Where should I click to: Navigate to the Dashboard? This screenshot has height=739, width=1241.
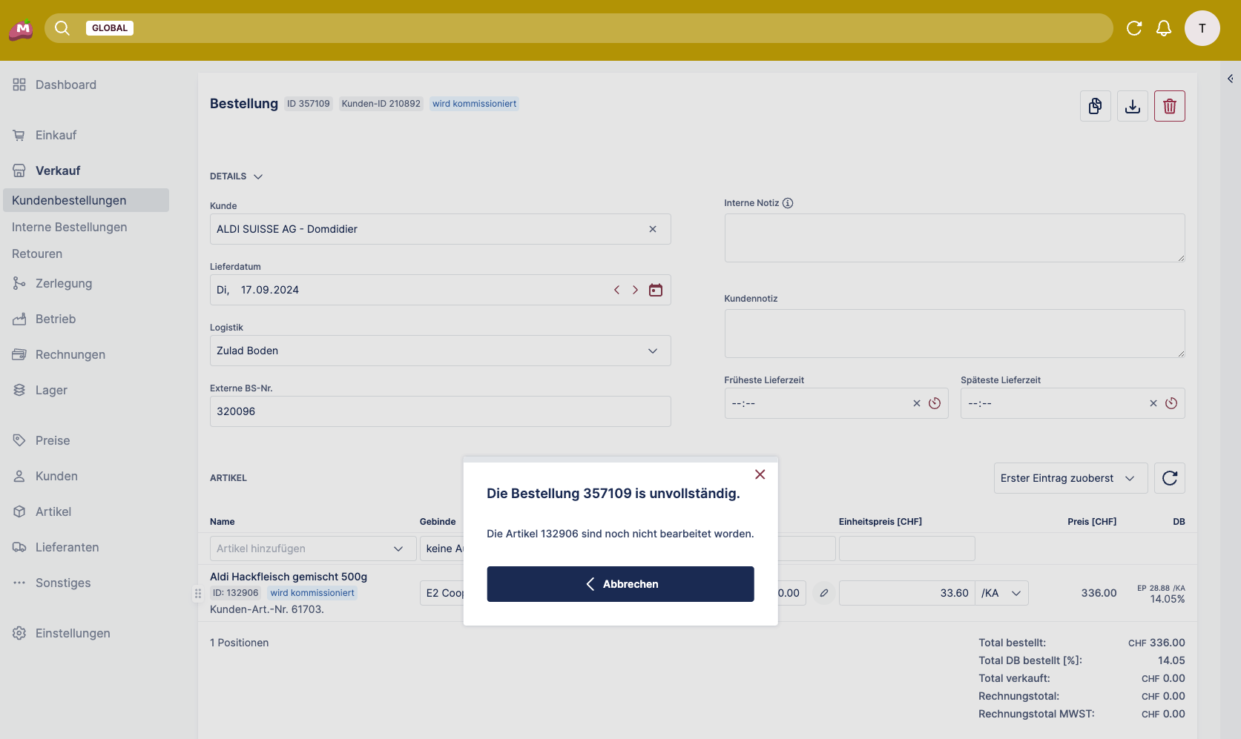coord(66,84)
